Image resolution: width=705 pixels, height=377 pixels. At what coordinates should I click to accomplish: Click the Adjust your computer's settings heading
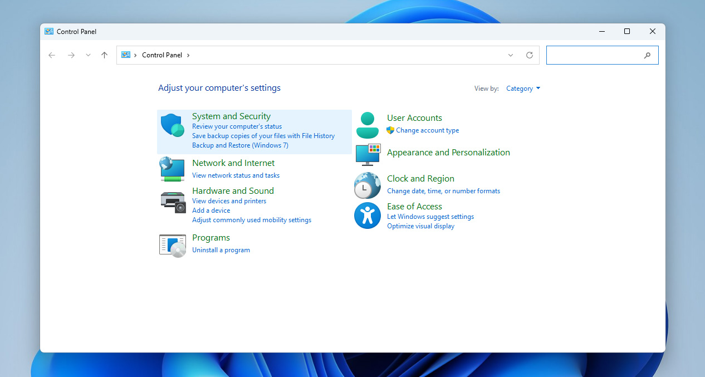(219, 88)
